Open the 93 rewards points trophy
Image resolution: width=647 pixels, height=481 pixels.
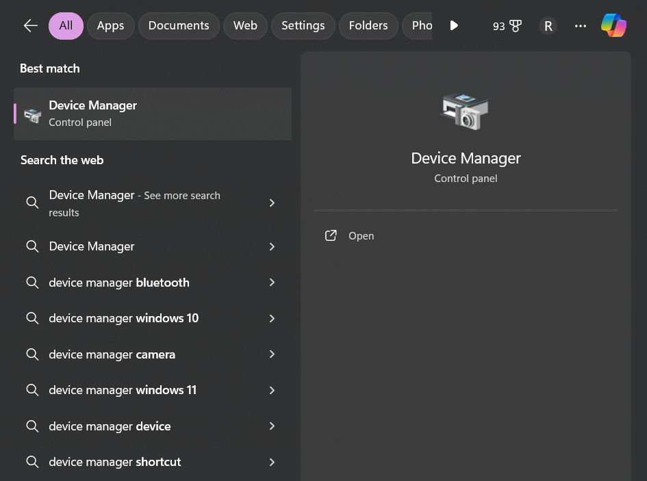tap(507, 26)
